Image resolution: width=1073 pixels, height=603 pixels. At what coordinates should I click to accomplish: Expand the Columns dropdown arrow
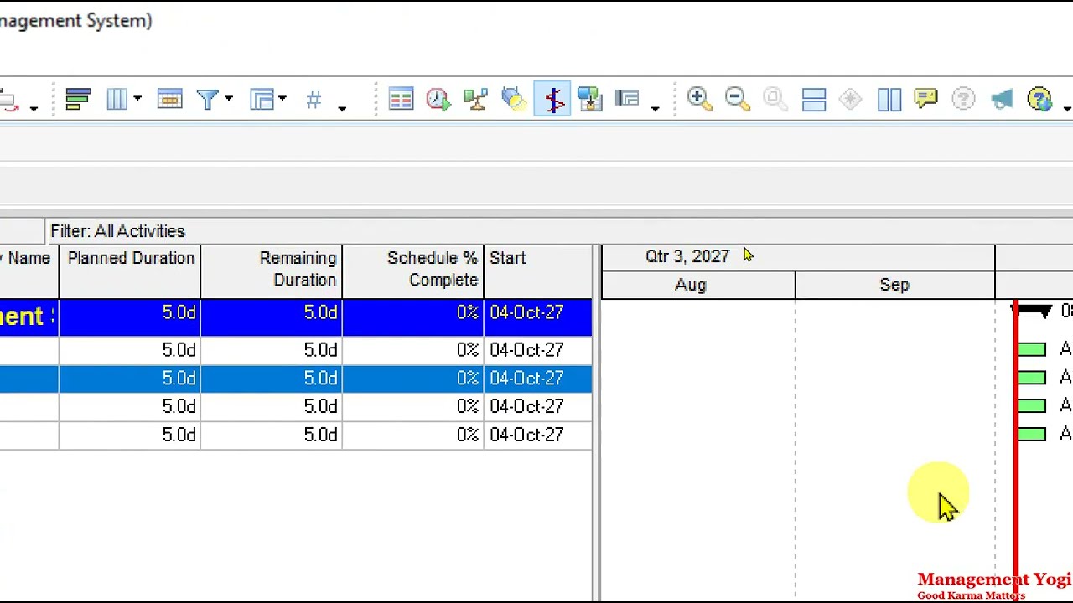click(x=137, y=100)
